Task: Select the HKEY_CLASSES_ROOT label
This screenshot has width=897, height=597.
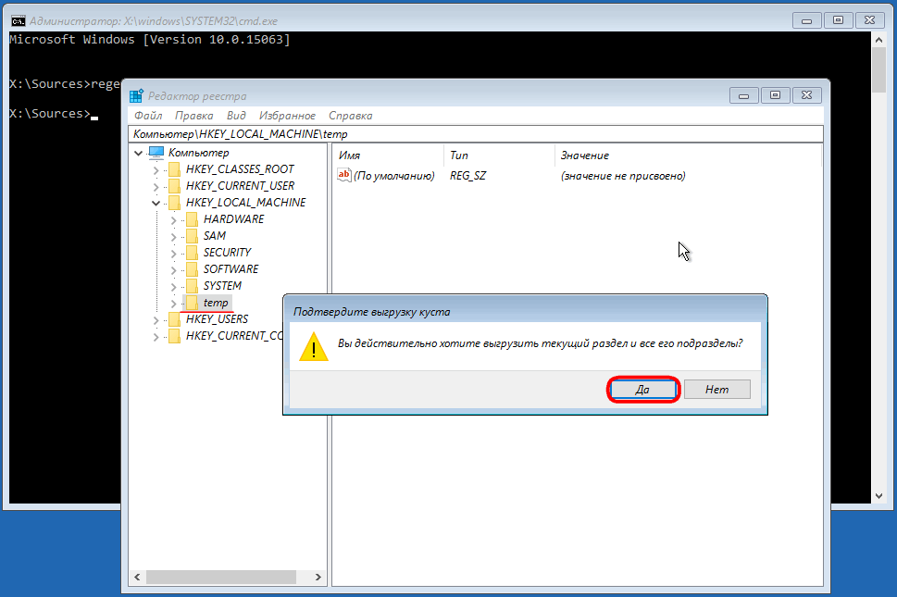Action: 240,169
